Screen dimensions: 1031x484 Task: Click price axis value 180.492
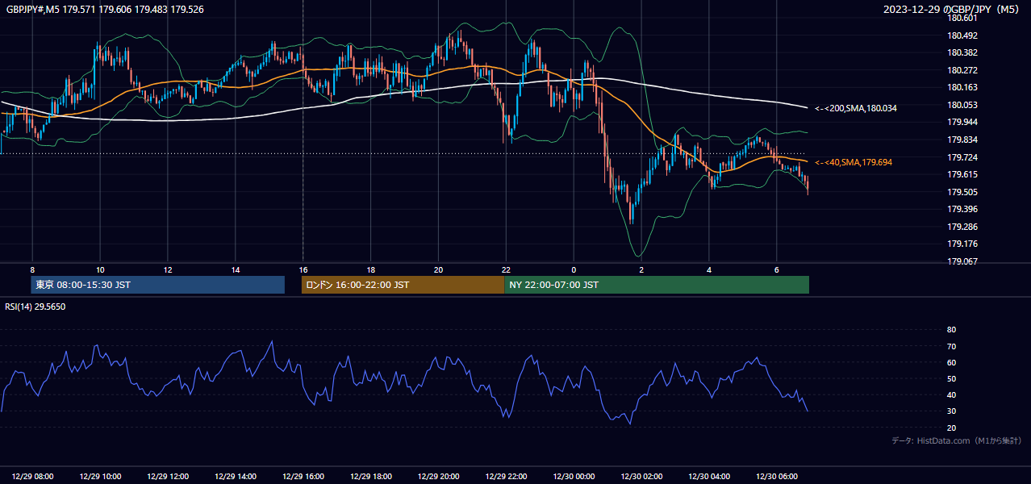(x=962, y=35)
